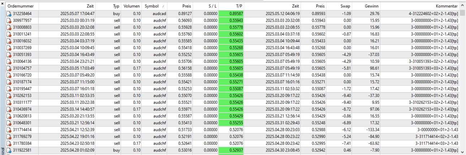Click open time 2025.05.07 17:04:47
This screenshot has height=155, width=466.
77,14
